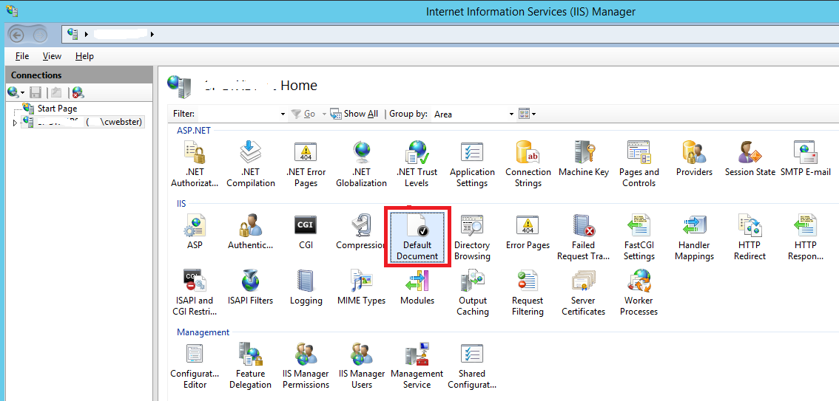Open the Request Filtering feature
This screenshot has height=401, width=839.
pos(528,292)
